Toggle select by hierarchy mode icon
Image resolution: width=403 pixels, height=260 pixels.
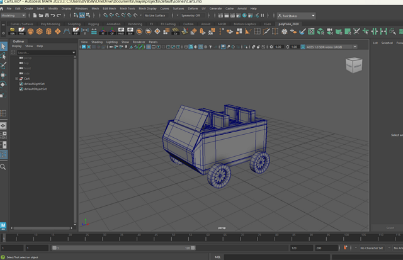[76, 15]
